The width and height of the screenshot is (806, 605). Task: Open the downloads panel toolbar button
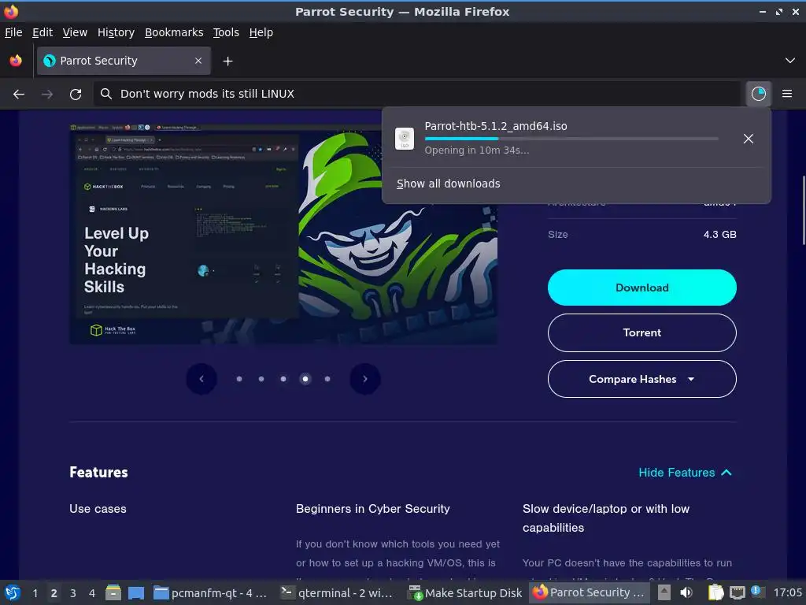(758, 94)
